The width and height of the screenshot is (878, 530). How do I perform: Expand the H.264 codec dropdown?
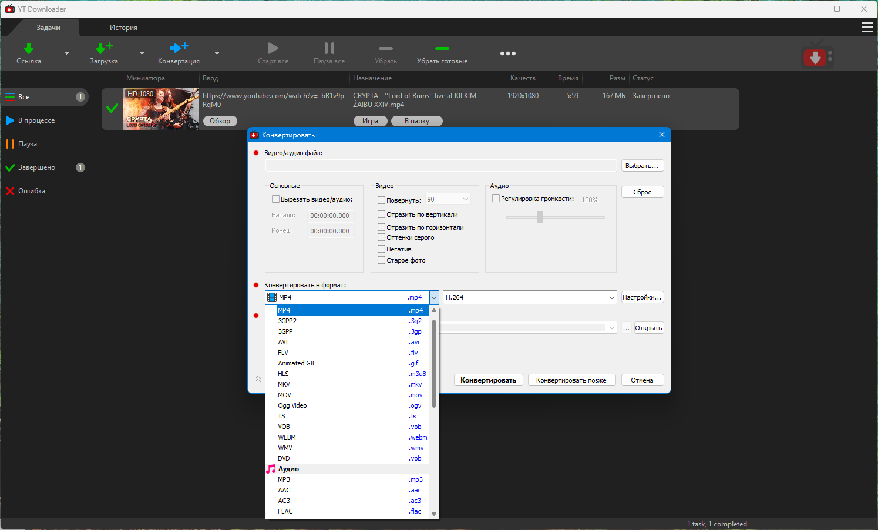(611, 297)
